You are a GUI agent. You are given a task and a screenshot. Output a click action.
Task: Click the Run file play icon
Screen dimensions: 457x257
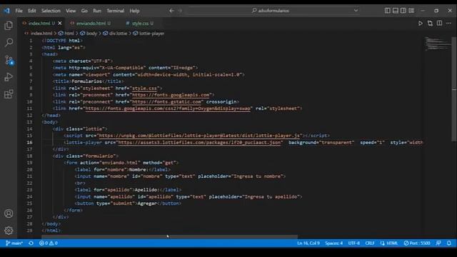421,24
